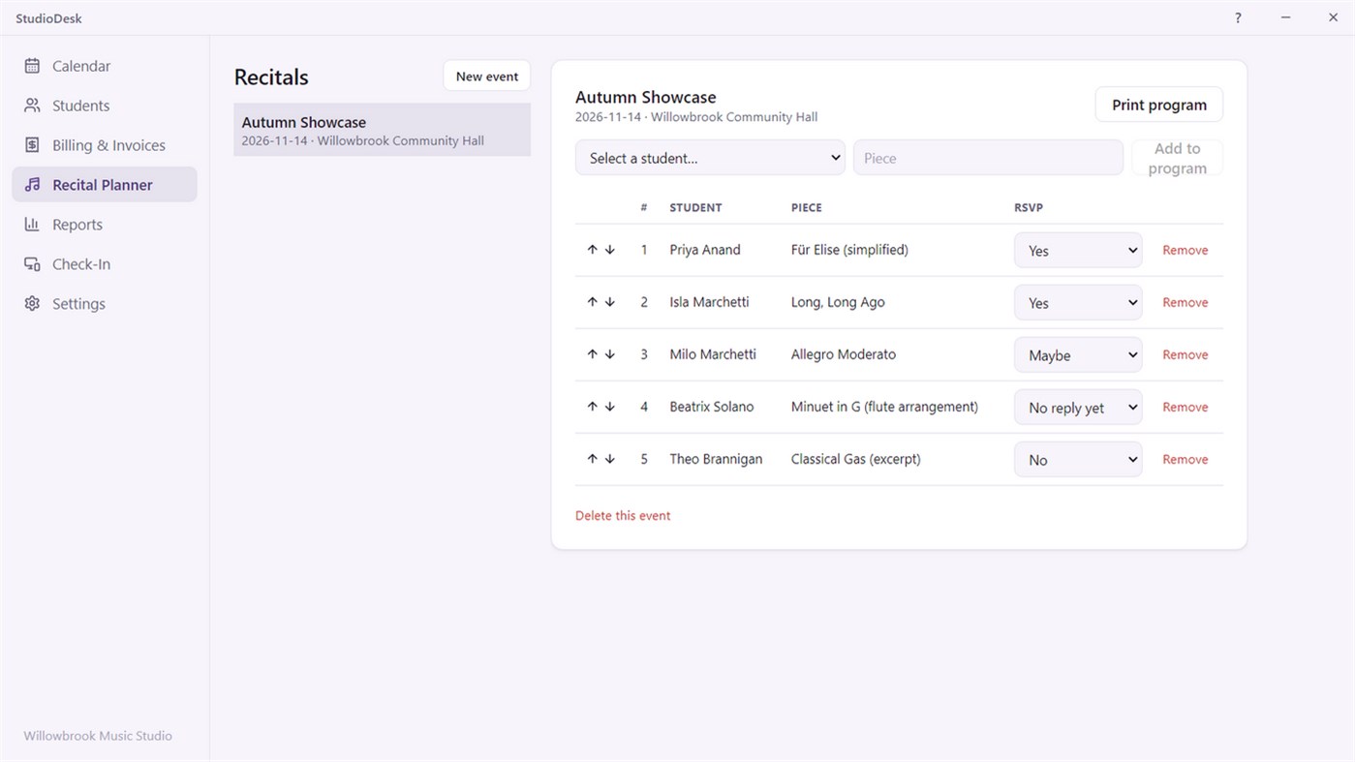The height and width of the screenshot is (762, 1355).
Task: Click the Billing & Invoices receipt icon
Action: point(32,145)
